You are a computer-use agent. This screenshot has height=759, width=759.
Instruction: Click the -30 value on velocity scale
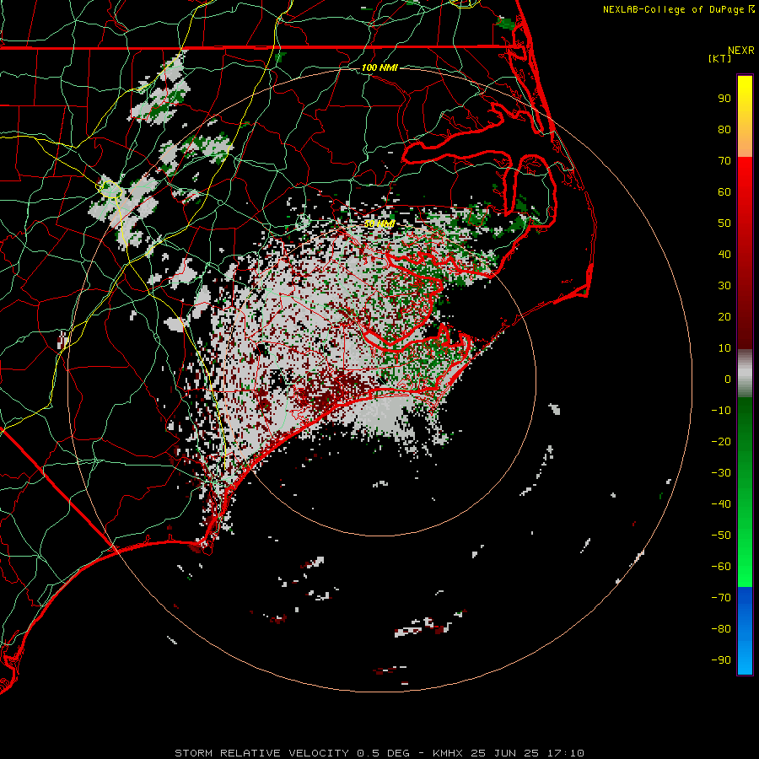point(721,473)
